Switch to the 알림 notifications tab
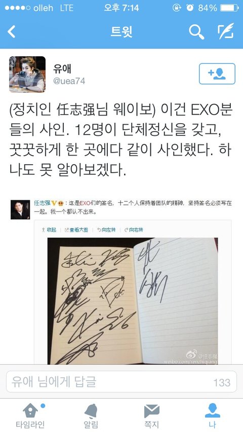The height and width of the screenshot is (432, 243). pos(91,416)
